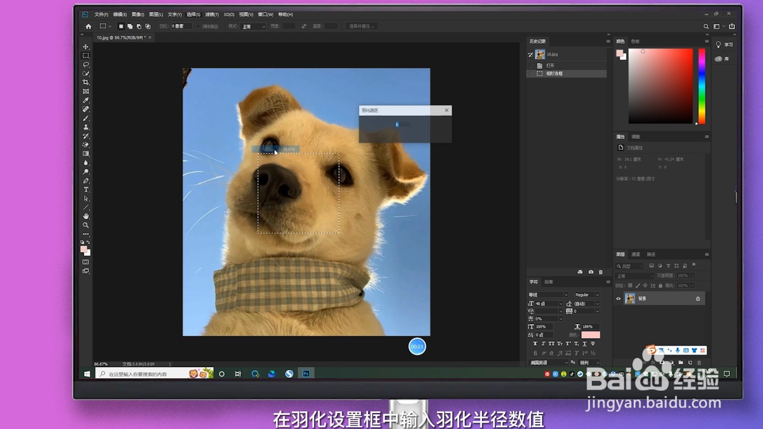Screen dimensions: 763x429
Task: Toggle anti-alias checkbox in options bar
Action: (x=199, y=26)
